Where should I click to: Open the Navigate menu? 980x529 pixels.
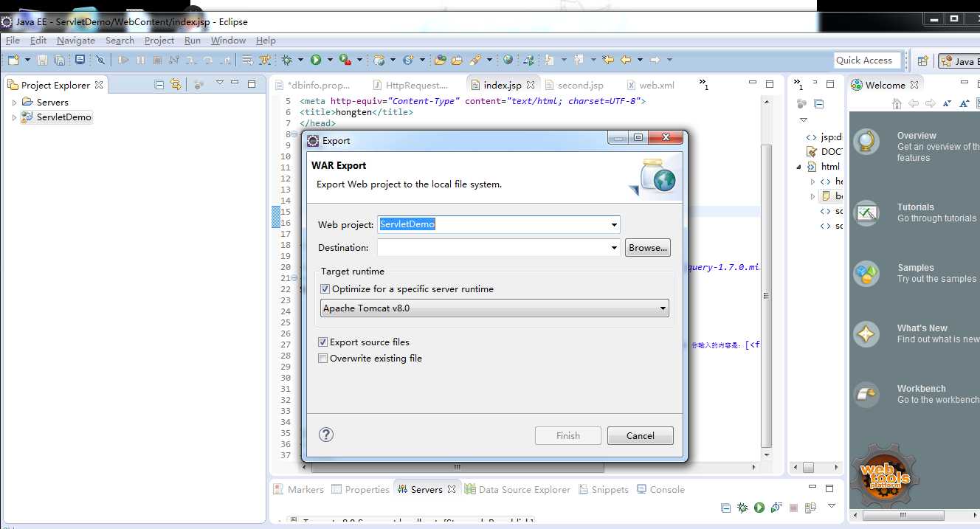tap(76, 41)
